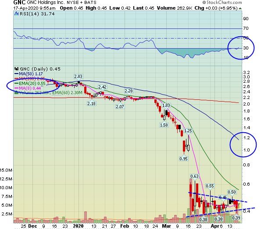
Task: Click the 'RSI(14) 31.74' label
Action: click(x=37, y=14)
